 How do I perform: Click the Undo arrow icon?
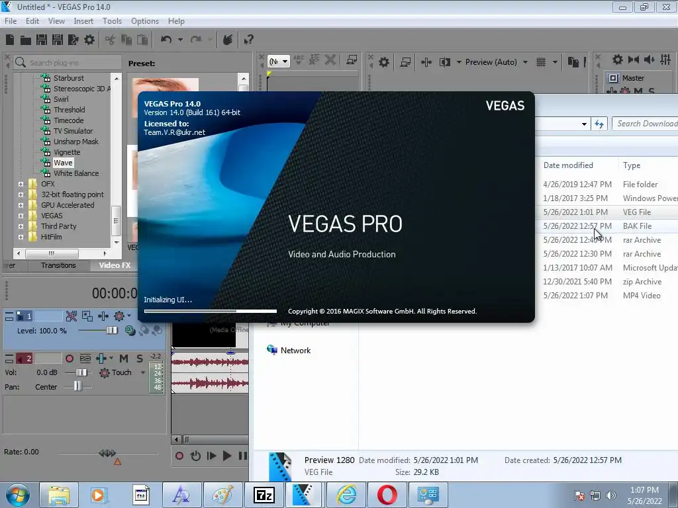click(x=166, y=40)
